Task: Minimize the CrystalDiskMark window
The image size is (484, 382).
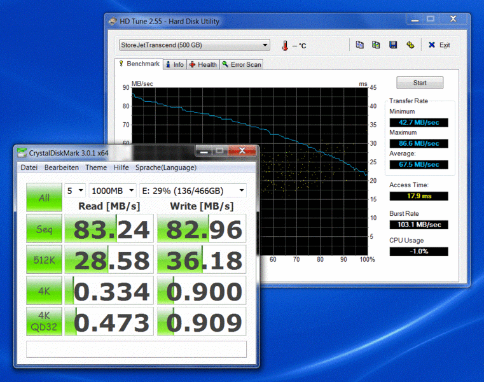Action: (x=204, y=151)
